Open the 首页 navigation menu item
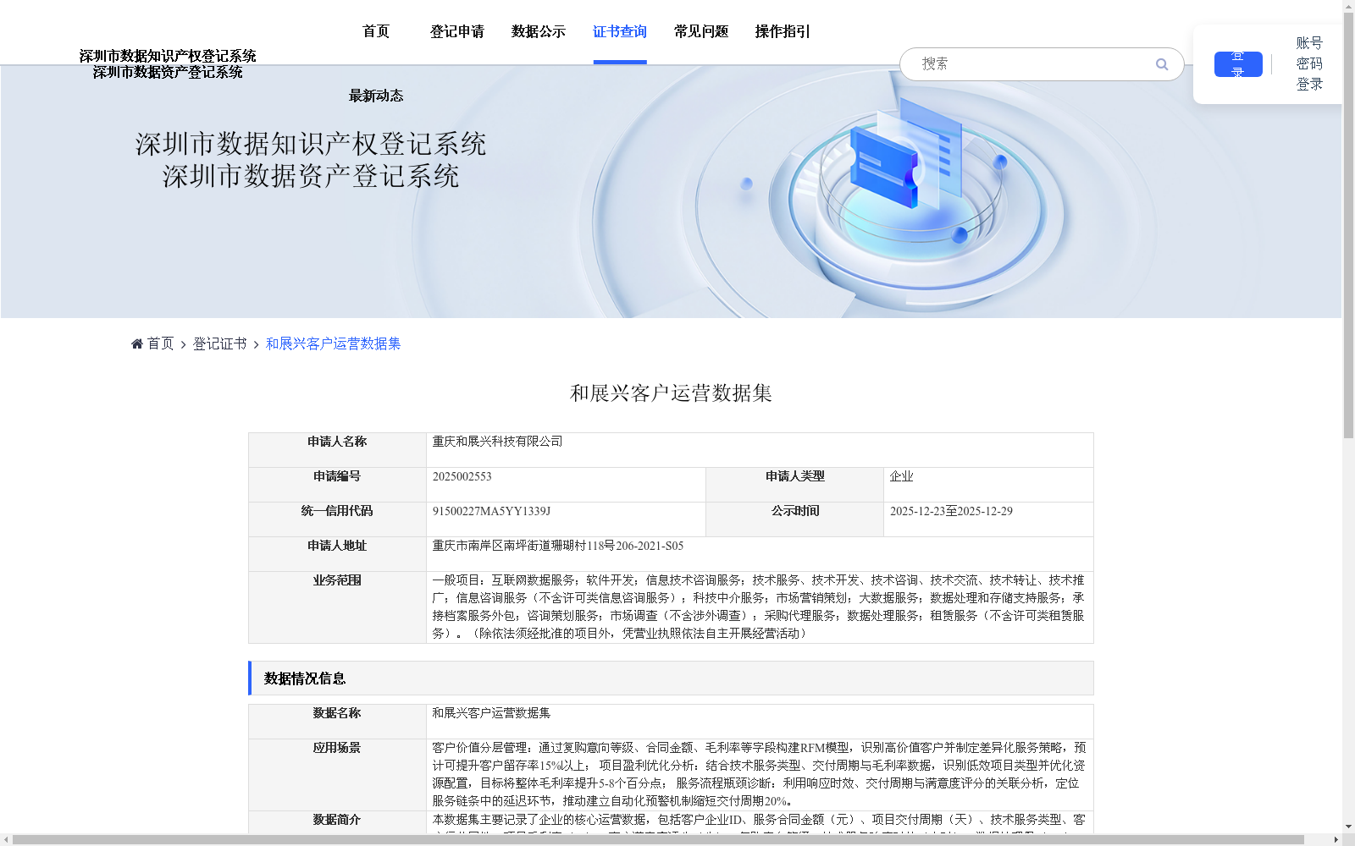Image resolution: width=1355 pixels, height=846 pixels. 376,31
